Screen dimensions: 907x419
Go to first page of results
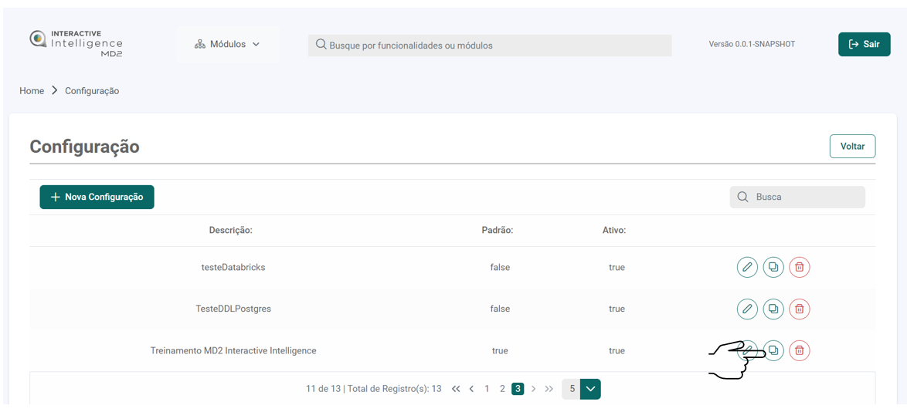(456, 389)
